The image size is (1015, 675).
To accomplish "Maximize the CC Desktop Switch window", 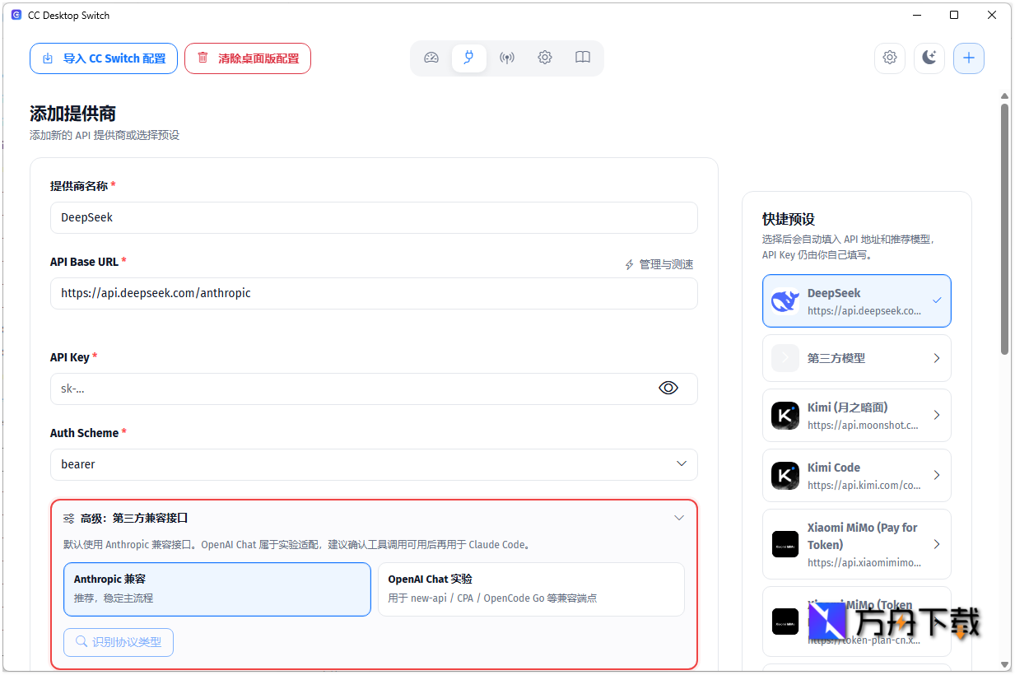I will 954,15.
